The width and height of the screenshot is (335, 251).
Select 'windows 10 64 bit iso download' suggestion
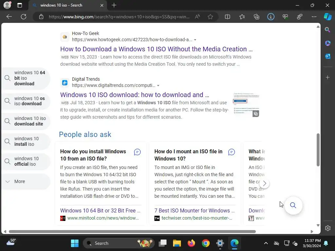(26, 78)
